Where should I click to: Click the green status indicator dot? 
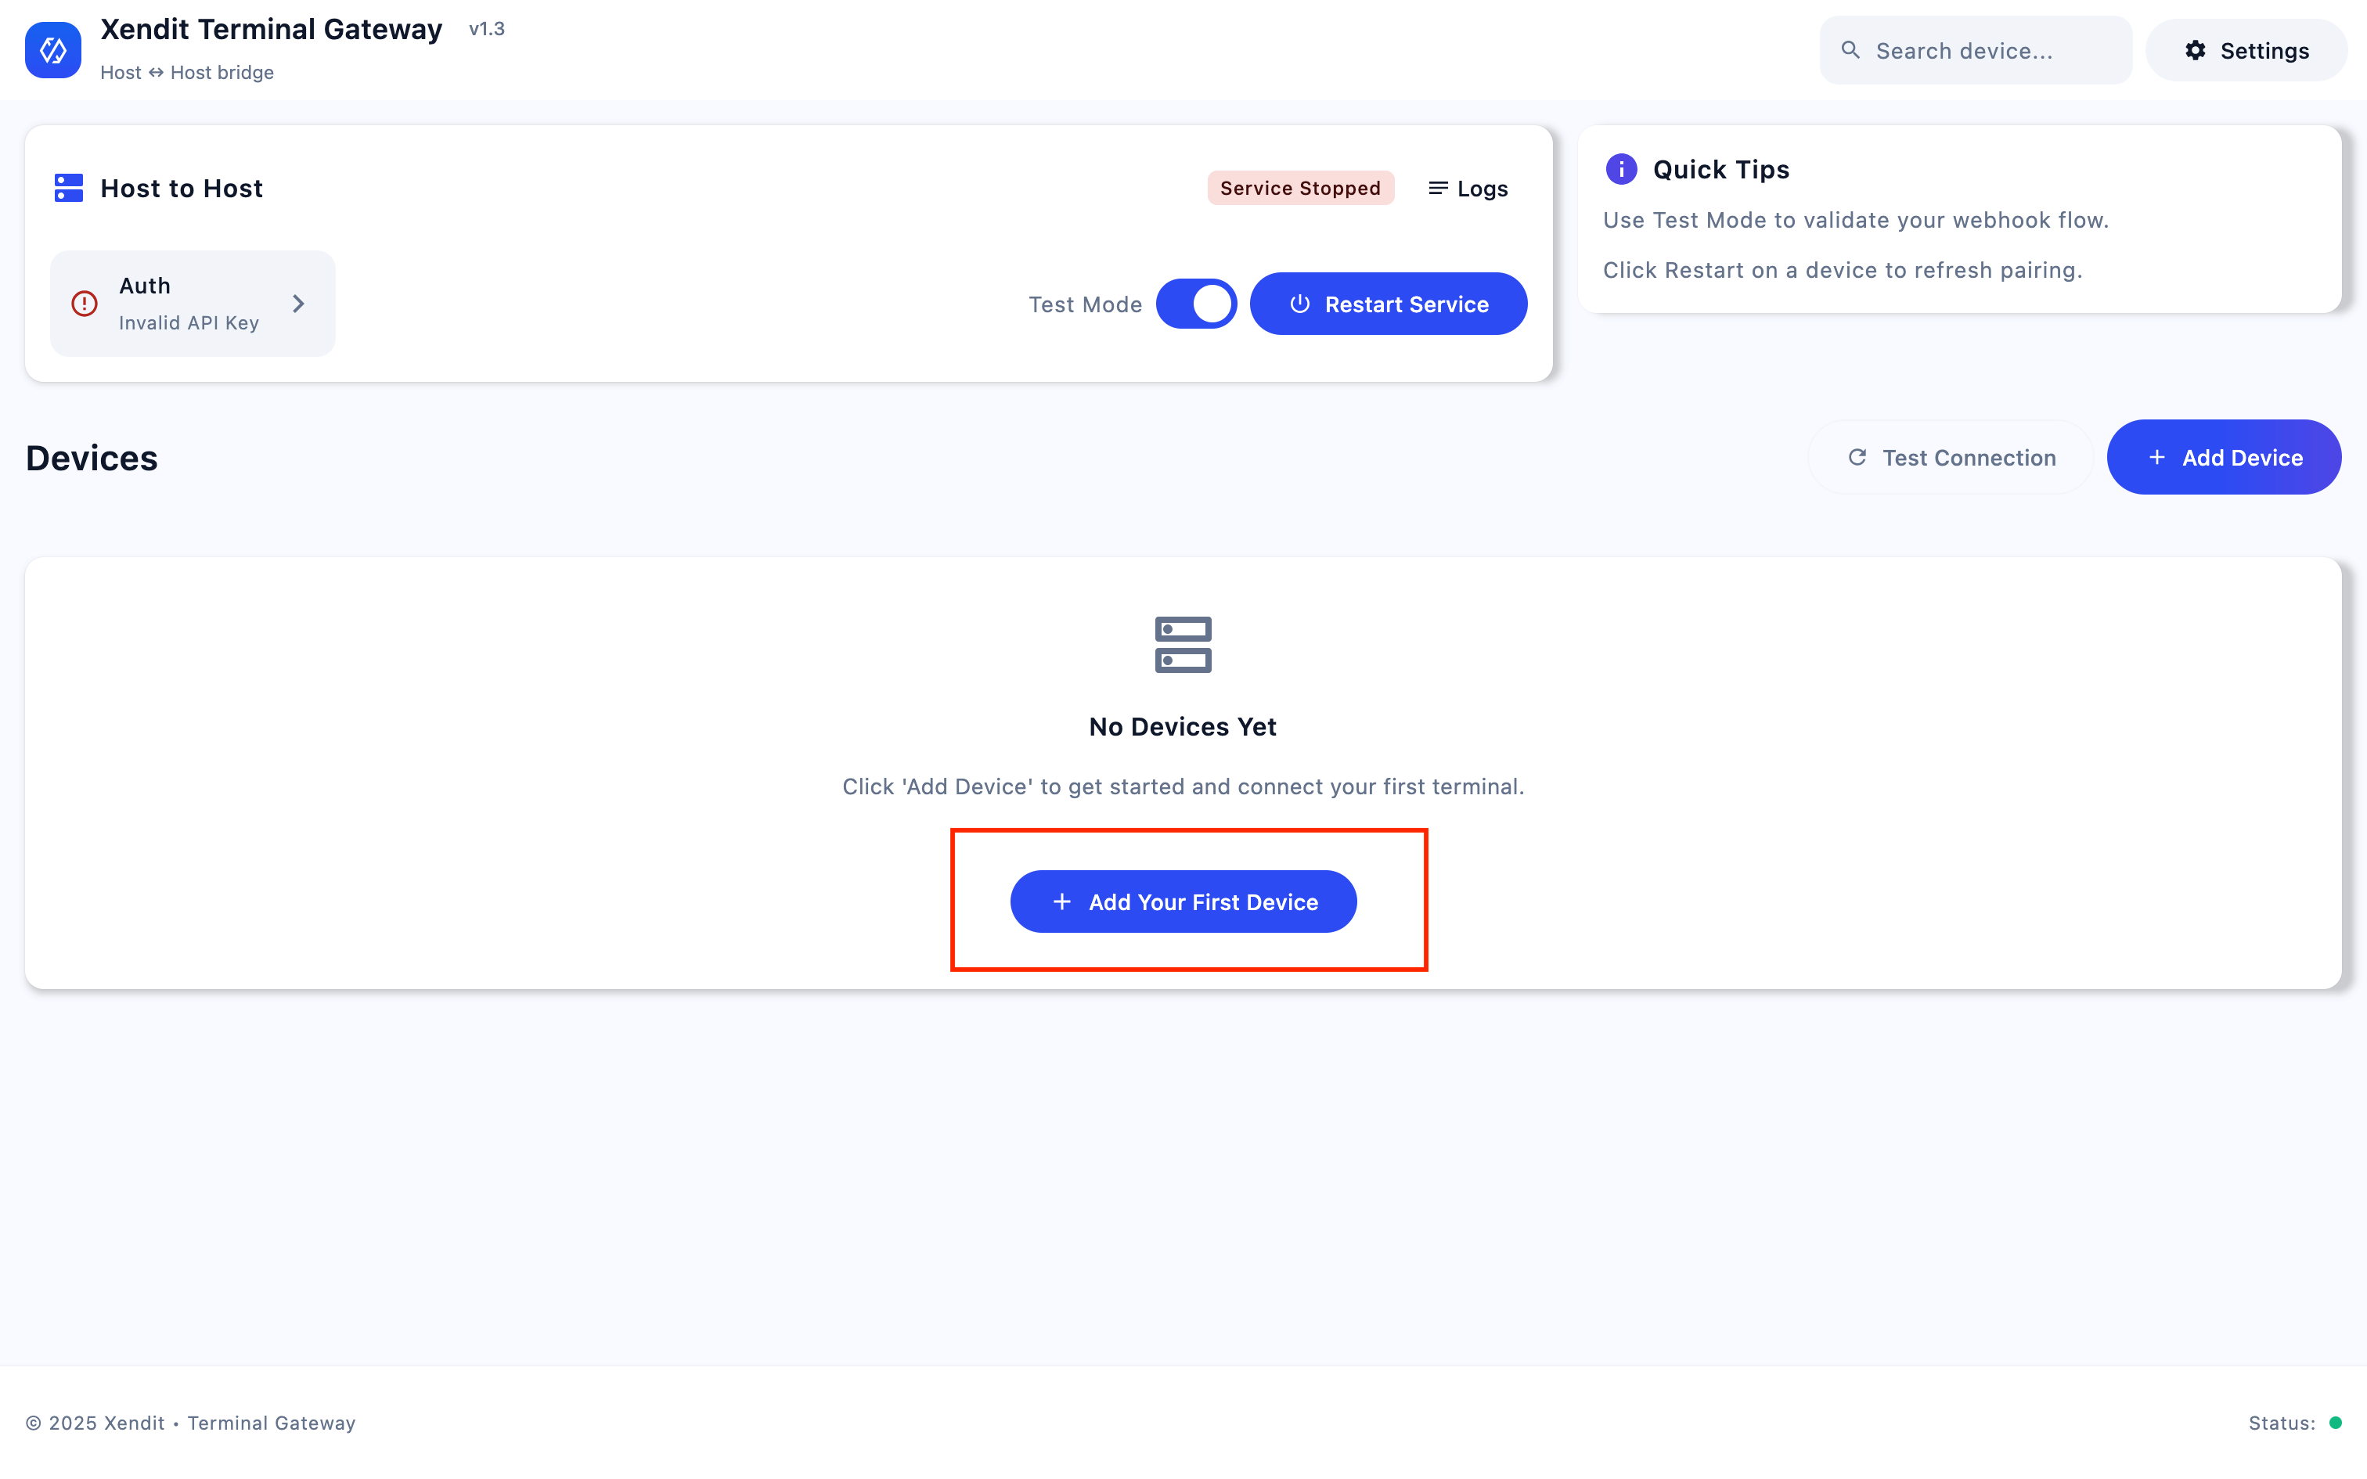2336,1423
